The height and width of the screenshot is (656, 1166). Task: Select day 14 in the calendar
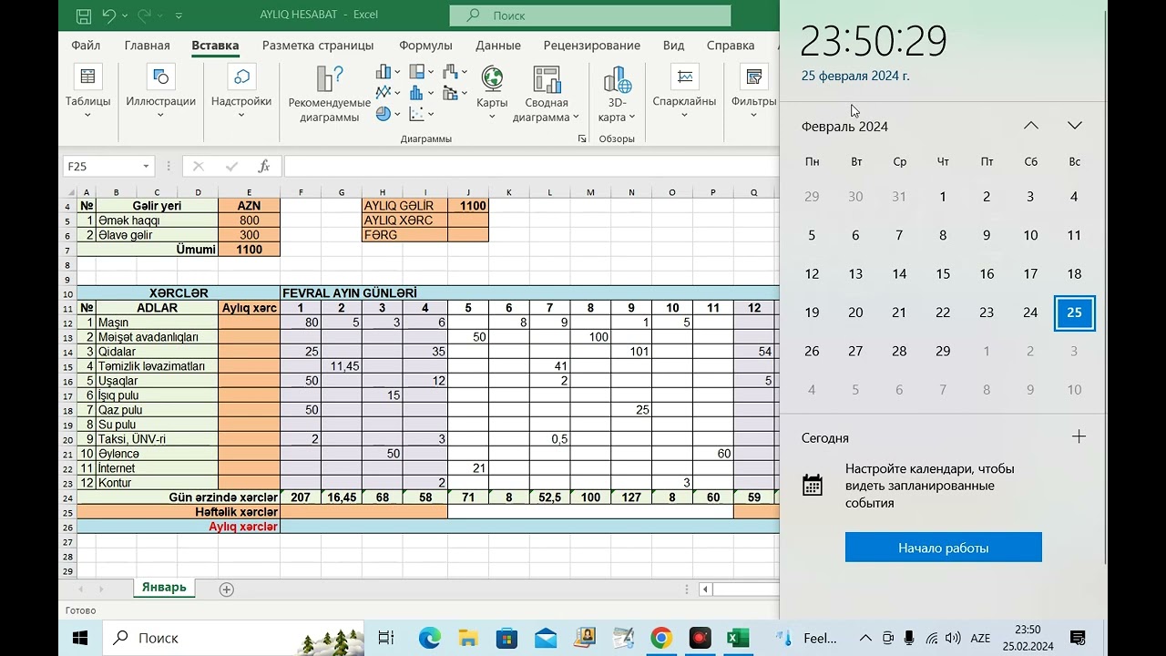pyautogui.click(x=899, y=273)
